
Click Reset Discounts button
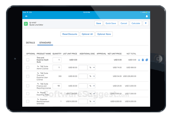tap(70, 34)
